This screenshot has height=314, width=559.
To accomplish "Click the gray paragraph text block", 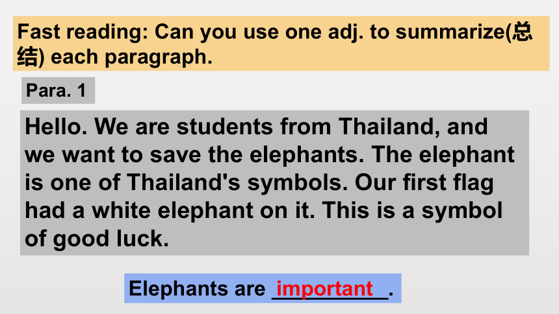I will 274,183.
